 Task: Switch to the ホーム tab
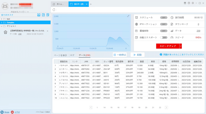click(60, 4)
